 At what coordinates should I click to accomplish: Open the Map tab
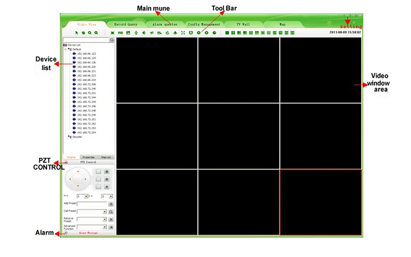point(282,24)
